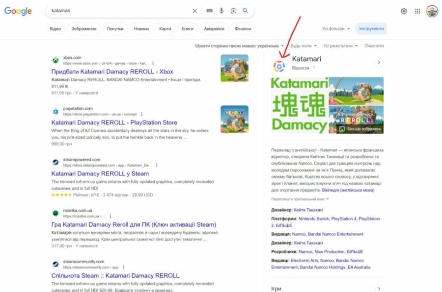Open the language filter dropdown українська

point(239,46)
